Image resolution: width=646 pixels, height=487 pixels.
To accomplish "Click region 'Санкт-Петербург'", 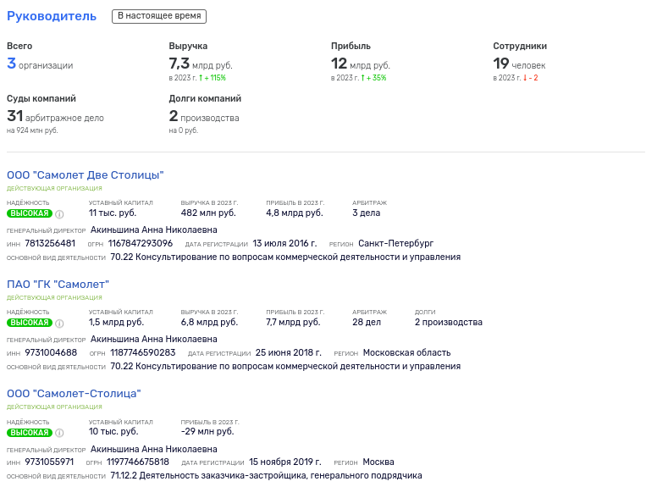I will click(x=396, y=244).
